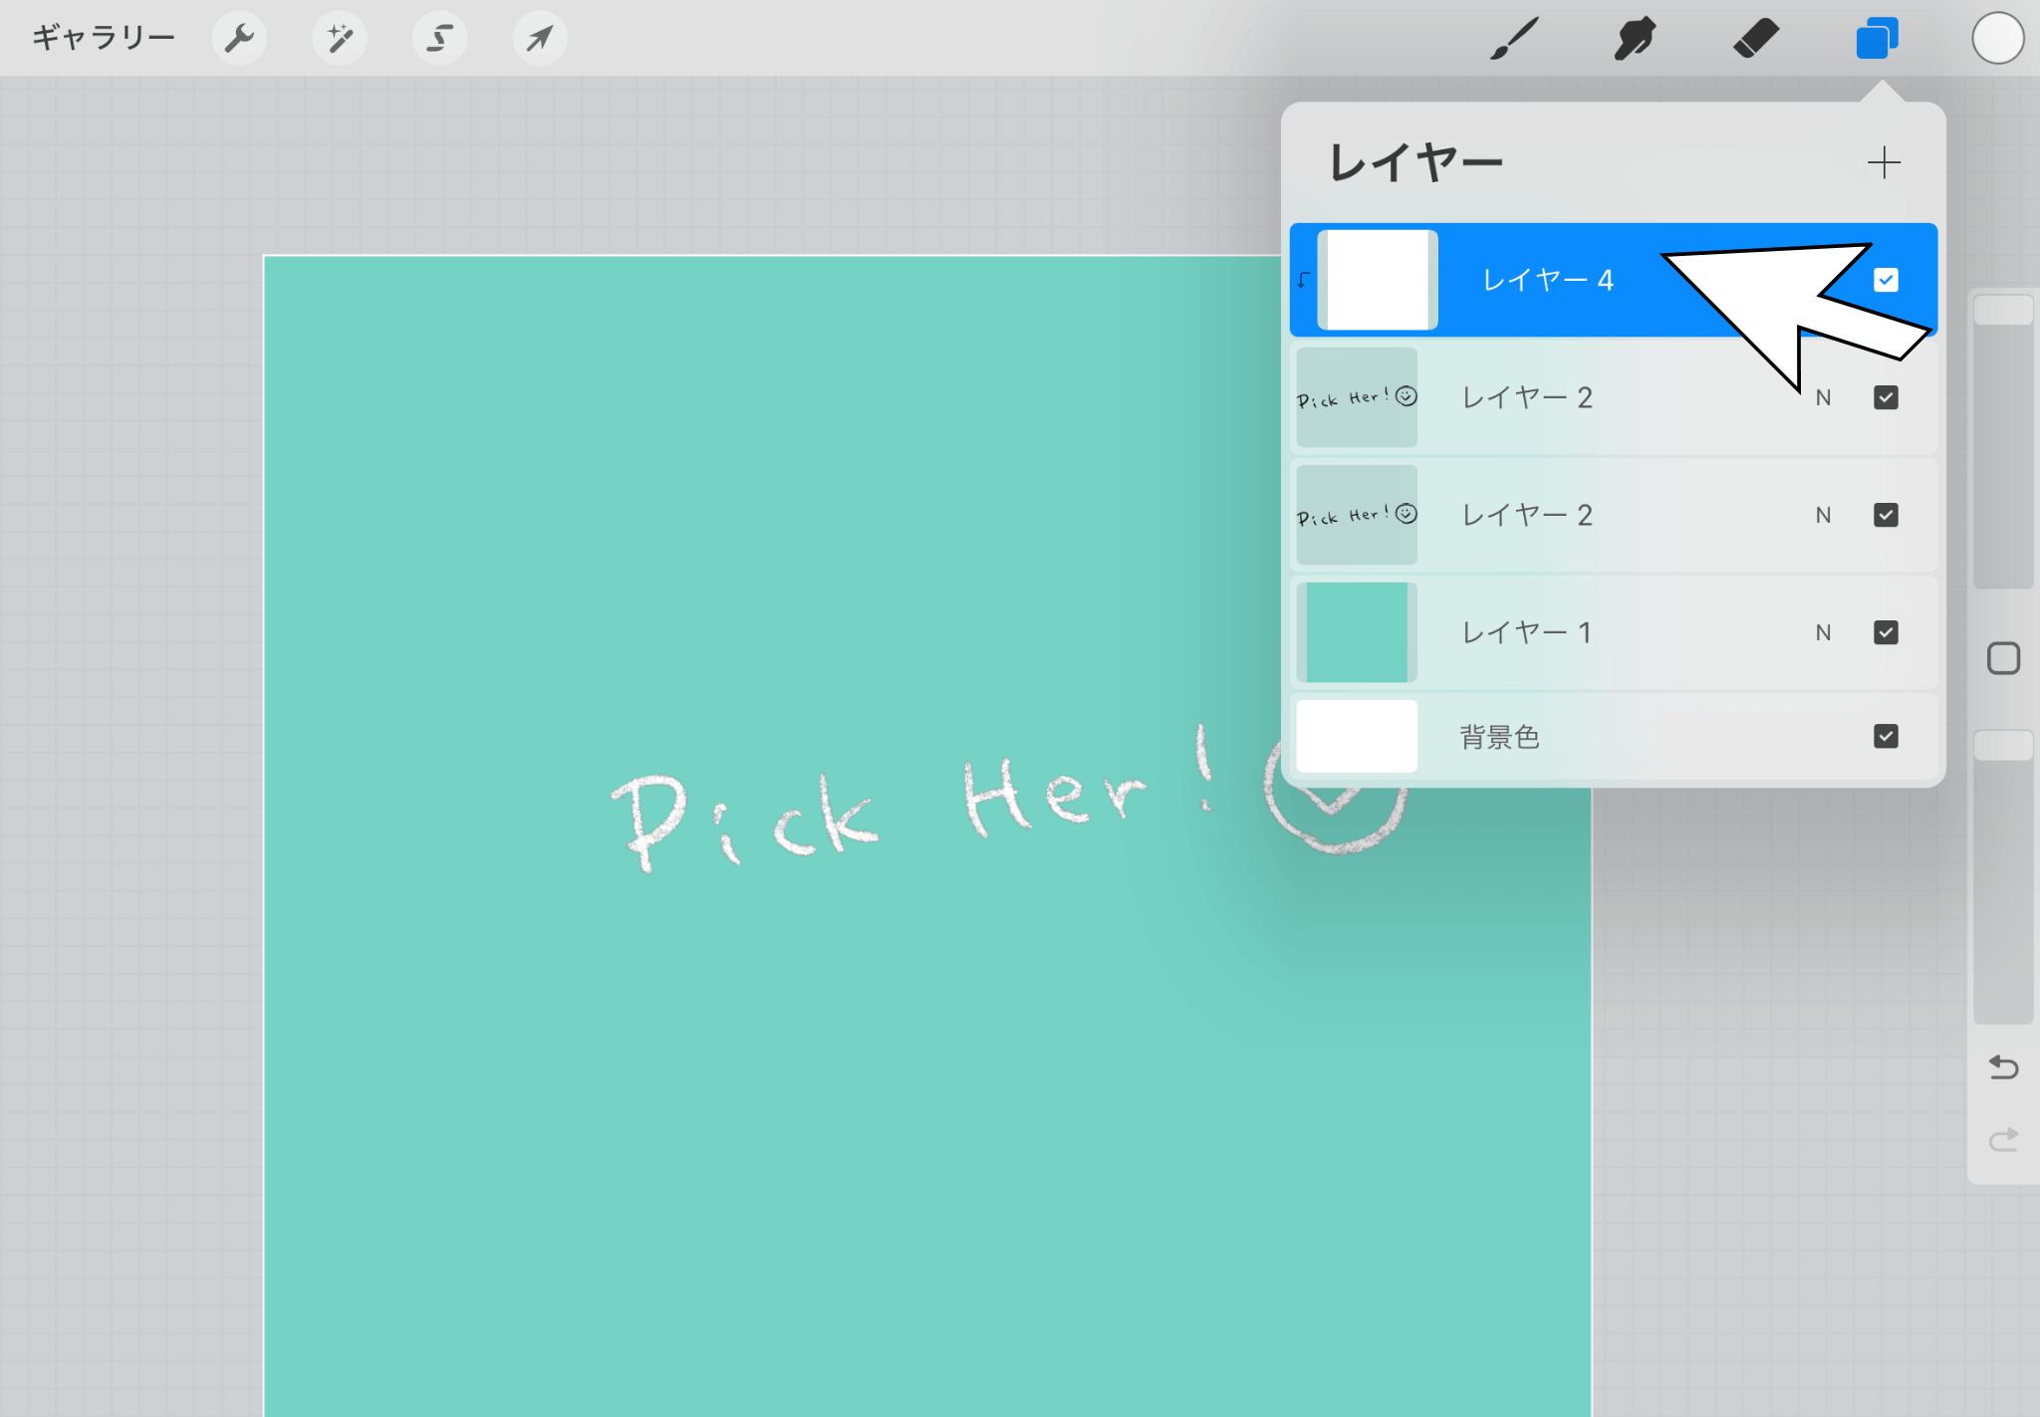The width and height of the screenshot is (2040, 1417).
Task: Select the Selection S-shaped tool
Action: (x=439, y=39)
